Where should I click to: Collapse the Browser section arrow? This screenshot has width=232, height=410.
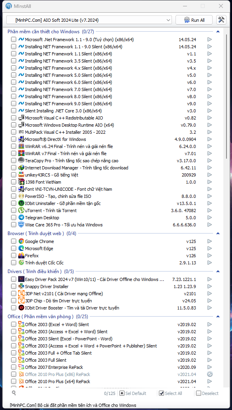tap(218, 233)
